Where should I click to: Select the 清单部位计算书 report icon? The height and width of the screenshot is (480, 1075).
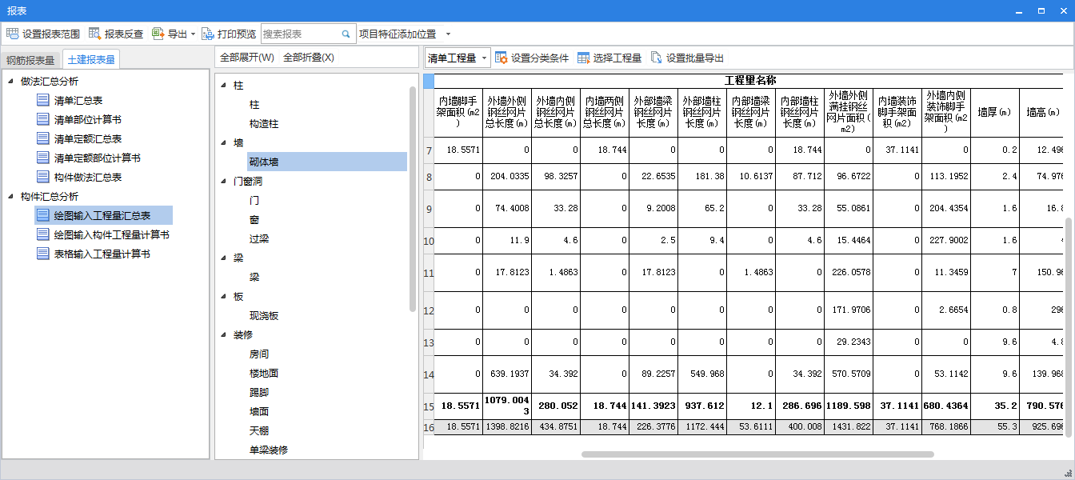tap(43, 119)
